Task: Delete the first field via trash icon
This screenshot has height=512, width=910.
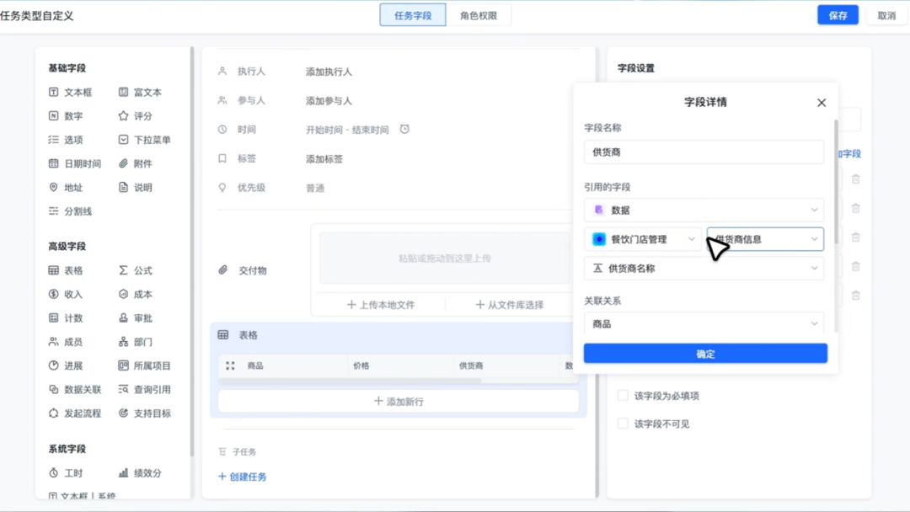Action: tap(855, 179)
